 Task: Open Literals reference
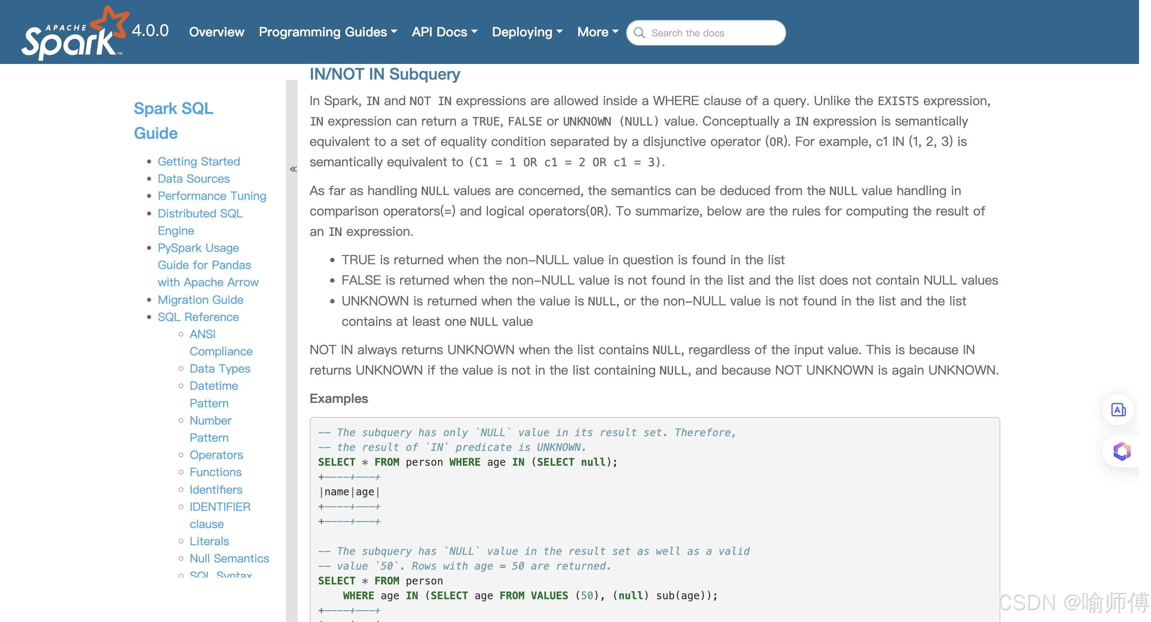click(209, 542)
